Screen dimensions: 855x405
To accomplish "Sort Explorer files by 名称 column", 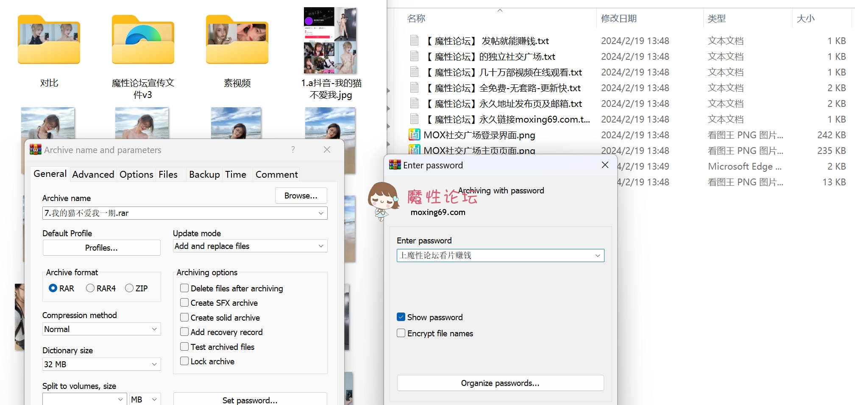I will pos(416,18).
